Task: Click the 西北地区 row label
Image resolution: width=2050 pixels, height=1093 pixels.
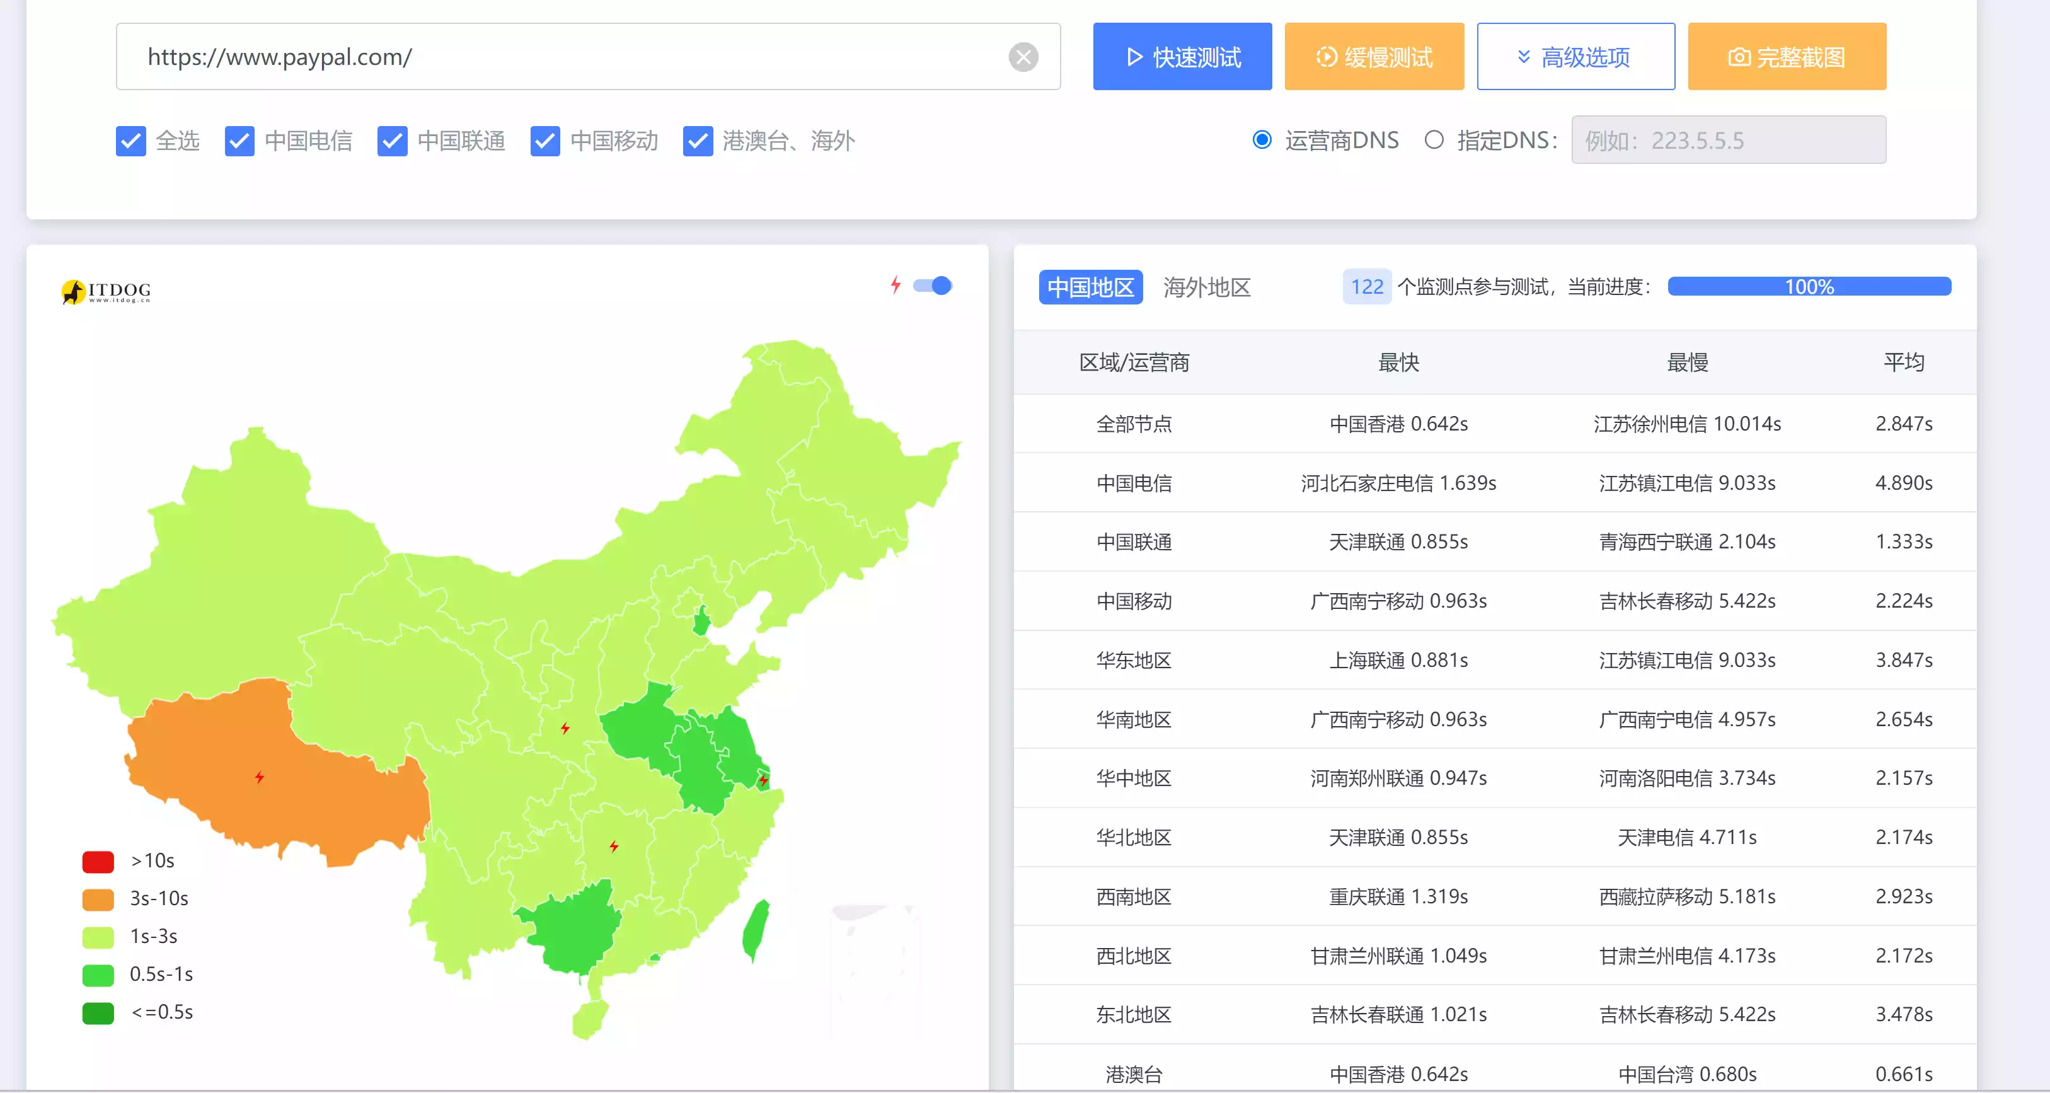Action: click(1134, 956)
